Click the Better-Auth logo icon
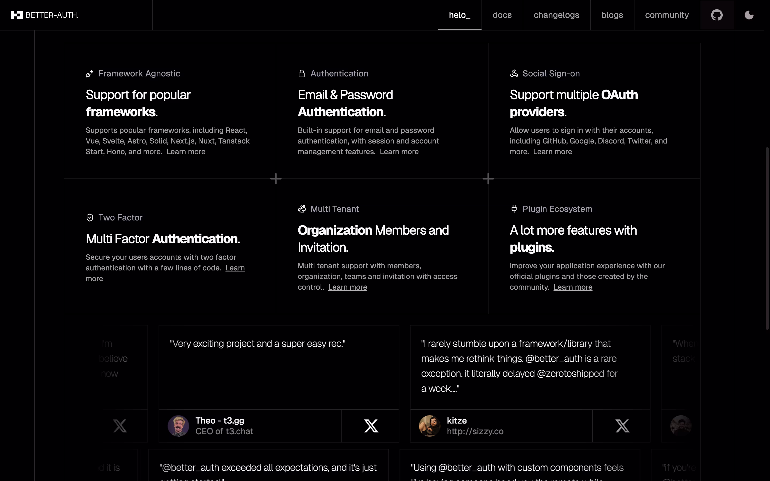This screenshot has height=481, width=770. pyautogui.click(x=17, y=15)
